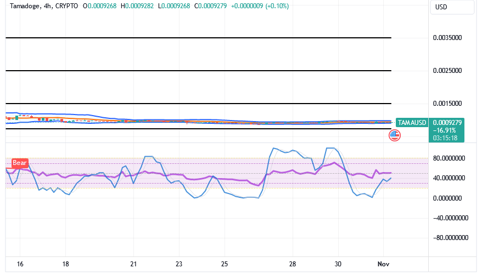Click the Nov label on time axis

click(x=383, y=264)
